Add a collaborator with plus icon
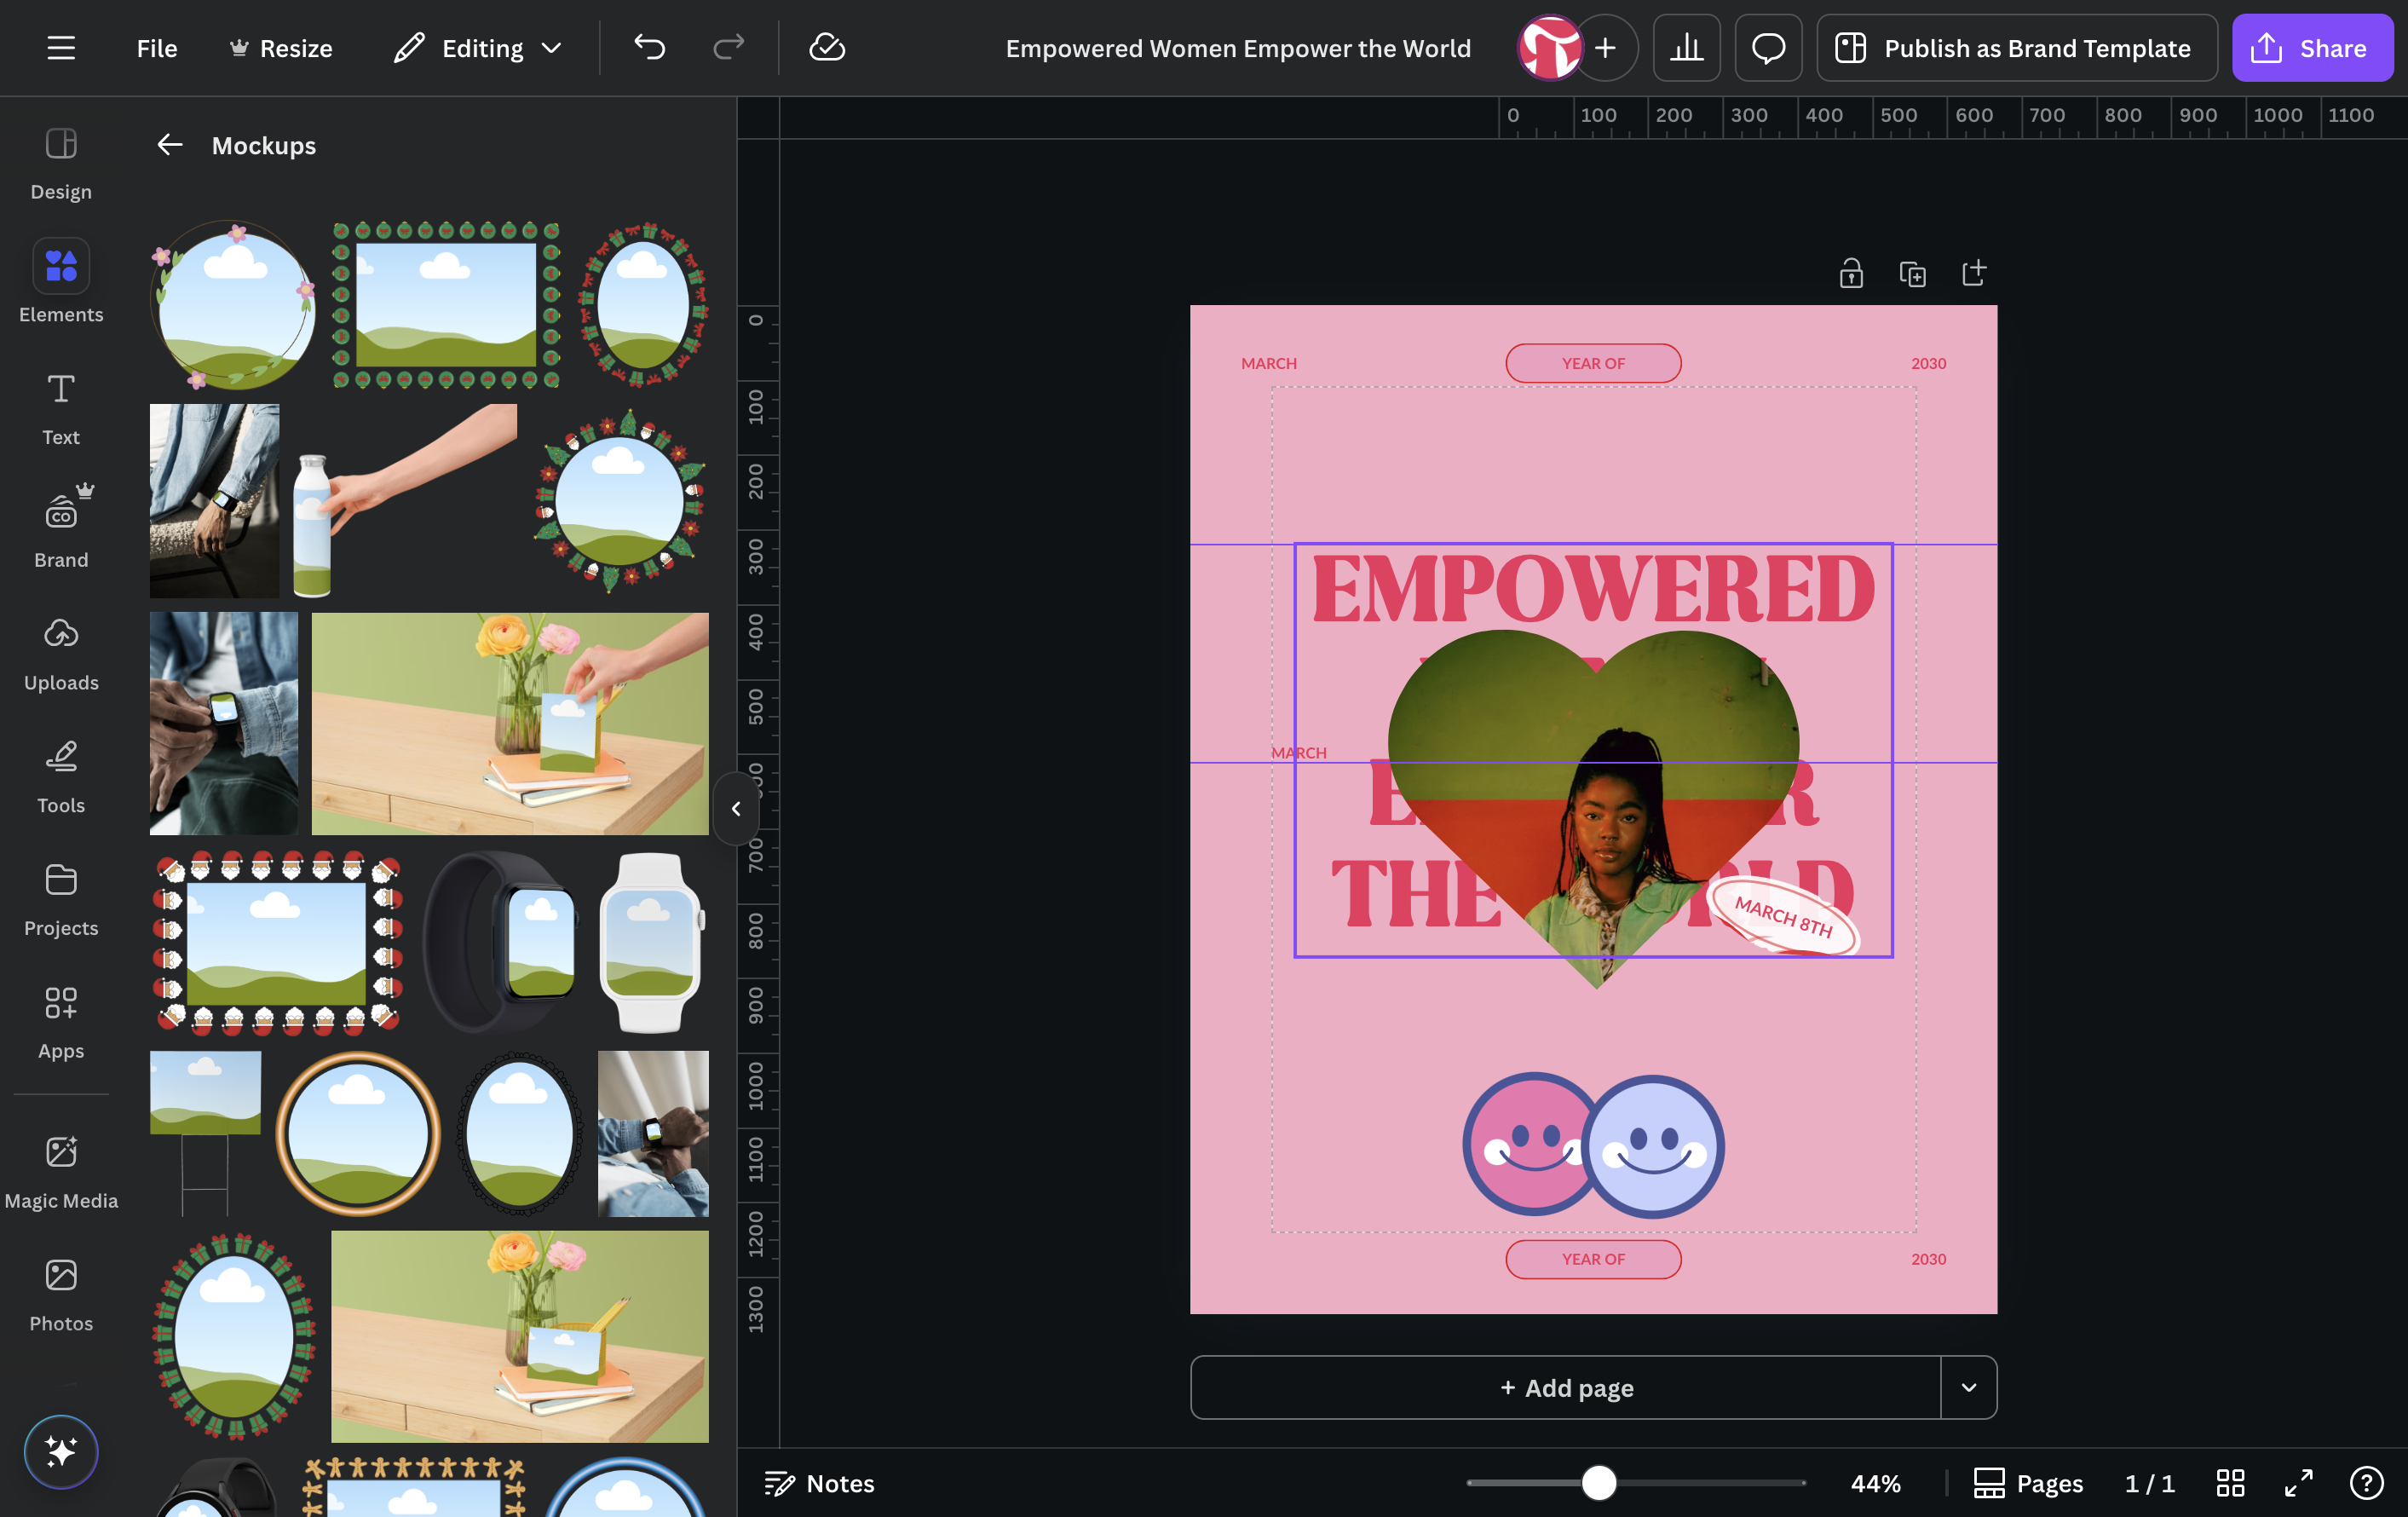2408x1517 pixels. tap(1605, 48)
